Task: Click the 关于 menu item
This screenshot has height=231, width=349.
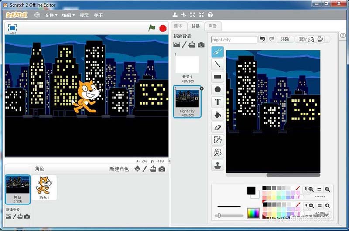Action: click(x=98, y=15)
